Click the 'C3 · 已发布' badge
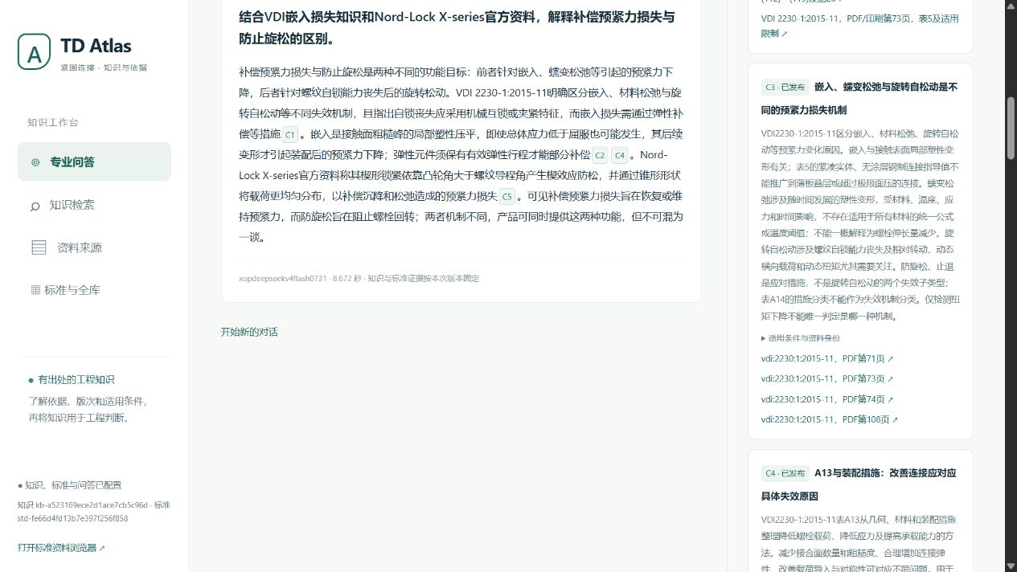Screen dimensions: 1017x572 point(785,87)
